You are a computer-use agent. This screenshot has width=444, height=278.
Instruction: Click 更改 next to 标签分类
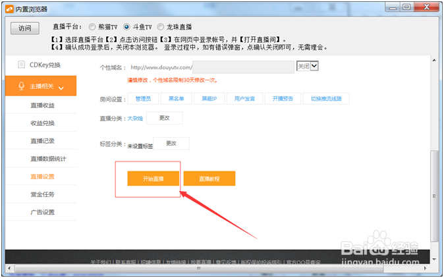171,143
